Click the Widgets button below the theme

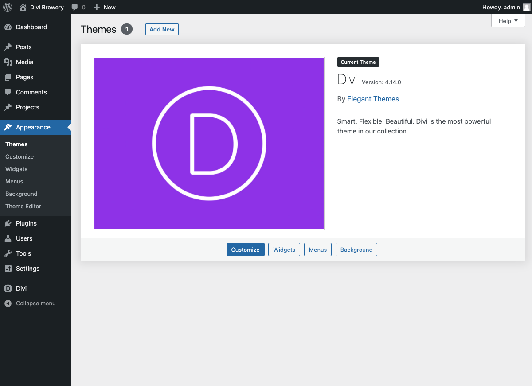coord(284,250)
